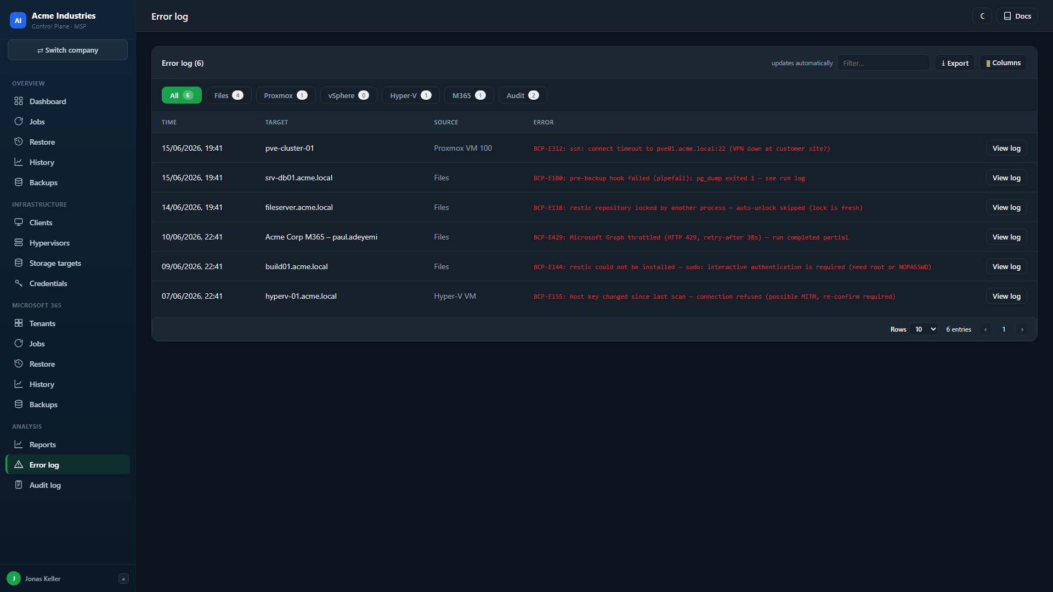
Task: Click the BCP-E118 repository locked error text
Action: (698, 208)
